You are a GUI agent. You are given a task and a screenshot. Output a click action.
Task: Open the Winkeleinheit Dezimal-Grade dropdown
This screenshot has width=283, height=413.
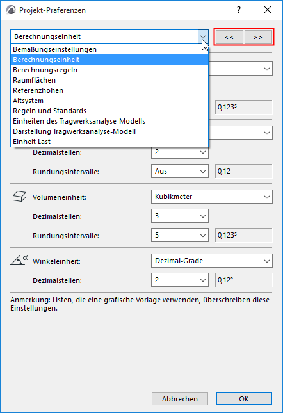212,261
